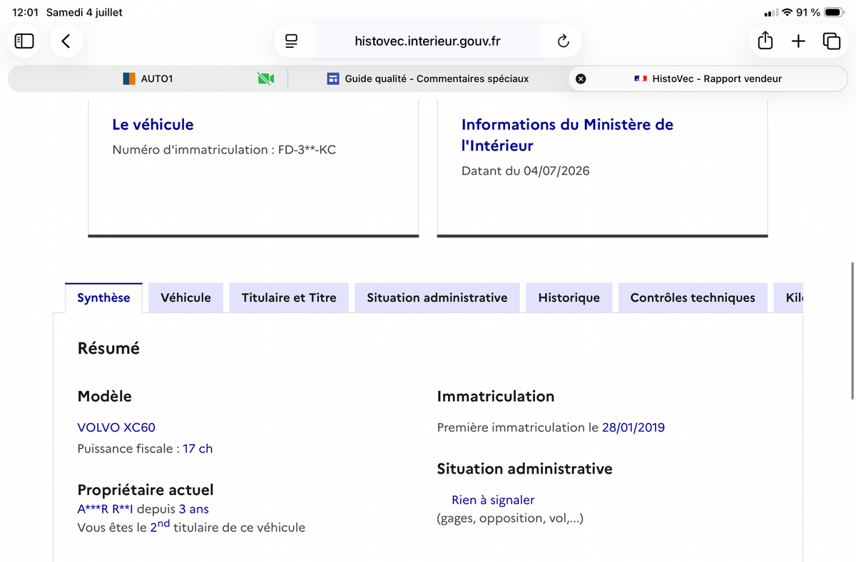View the Contrôles techniques tab
The image size is (856, 562).
693,297
